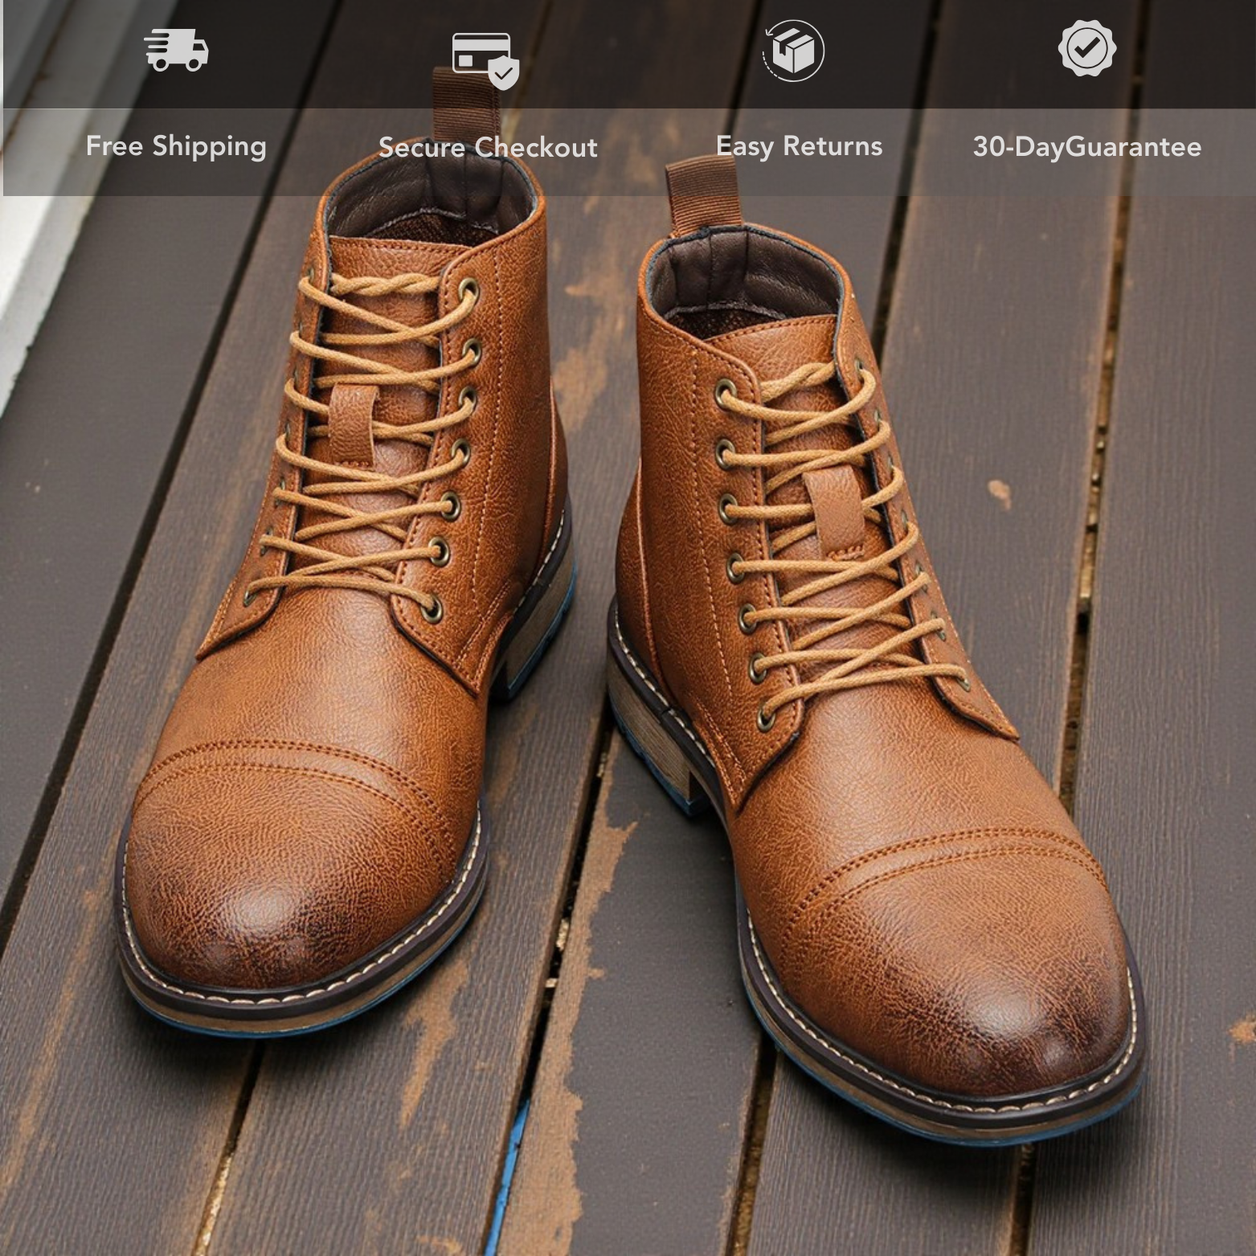Open the Easy Returns label
Viewport: 1256px width, 1256px height.
pyautogui.click(x=799, y=146)
